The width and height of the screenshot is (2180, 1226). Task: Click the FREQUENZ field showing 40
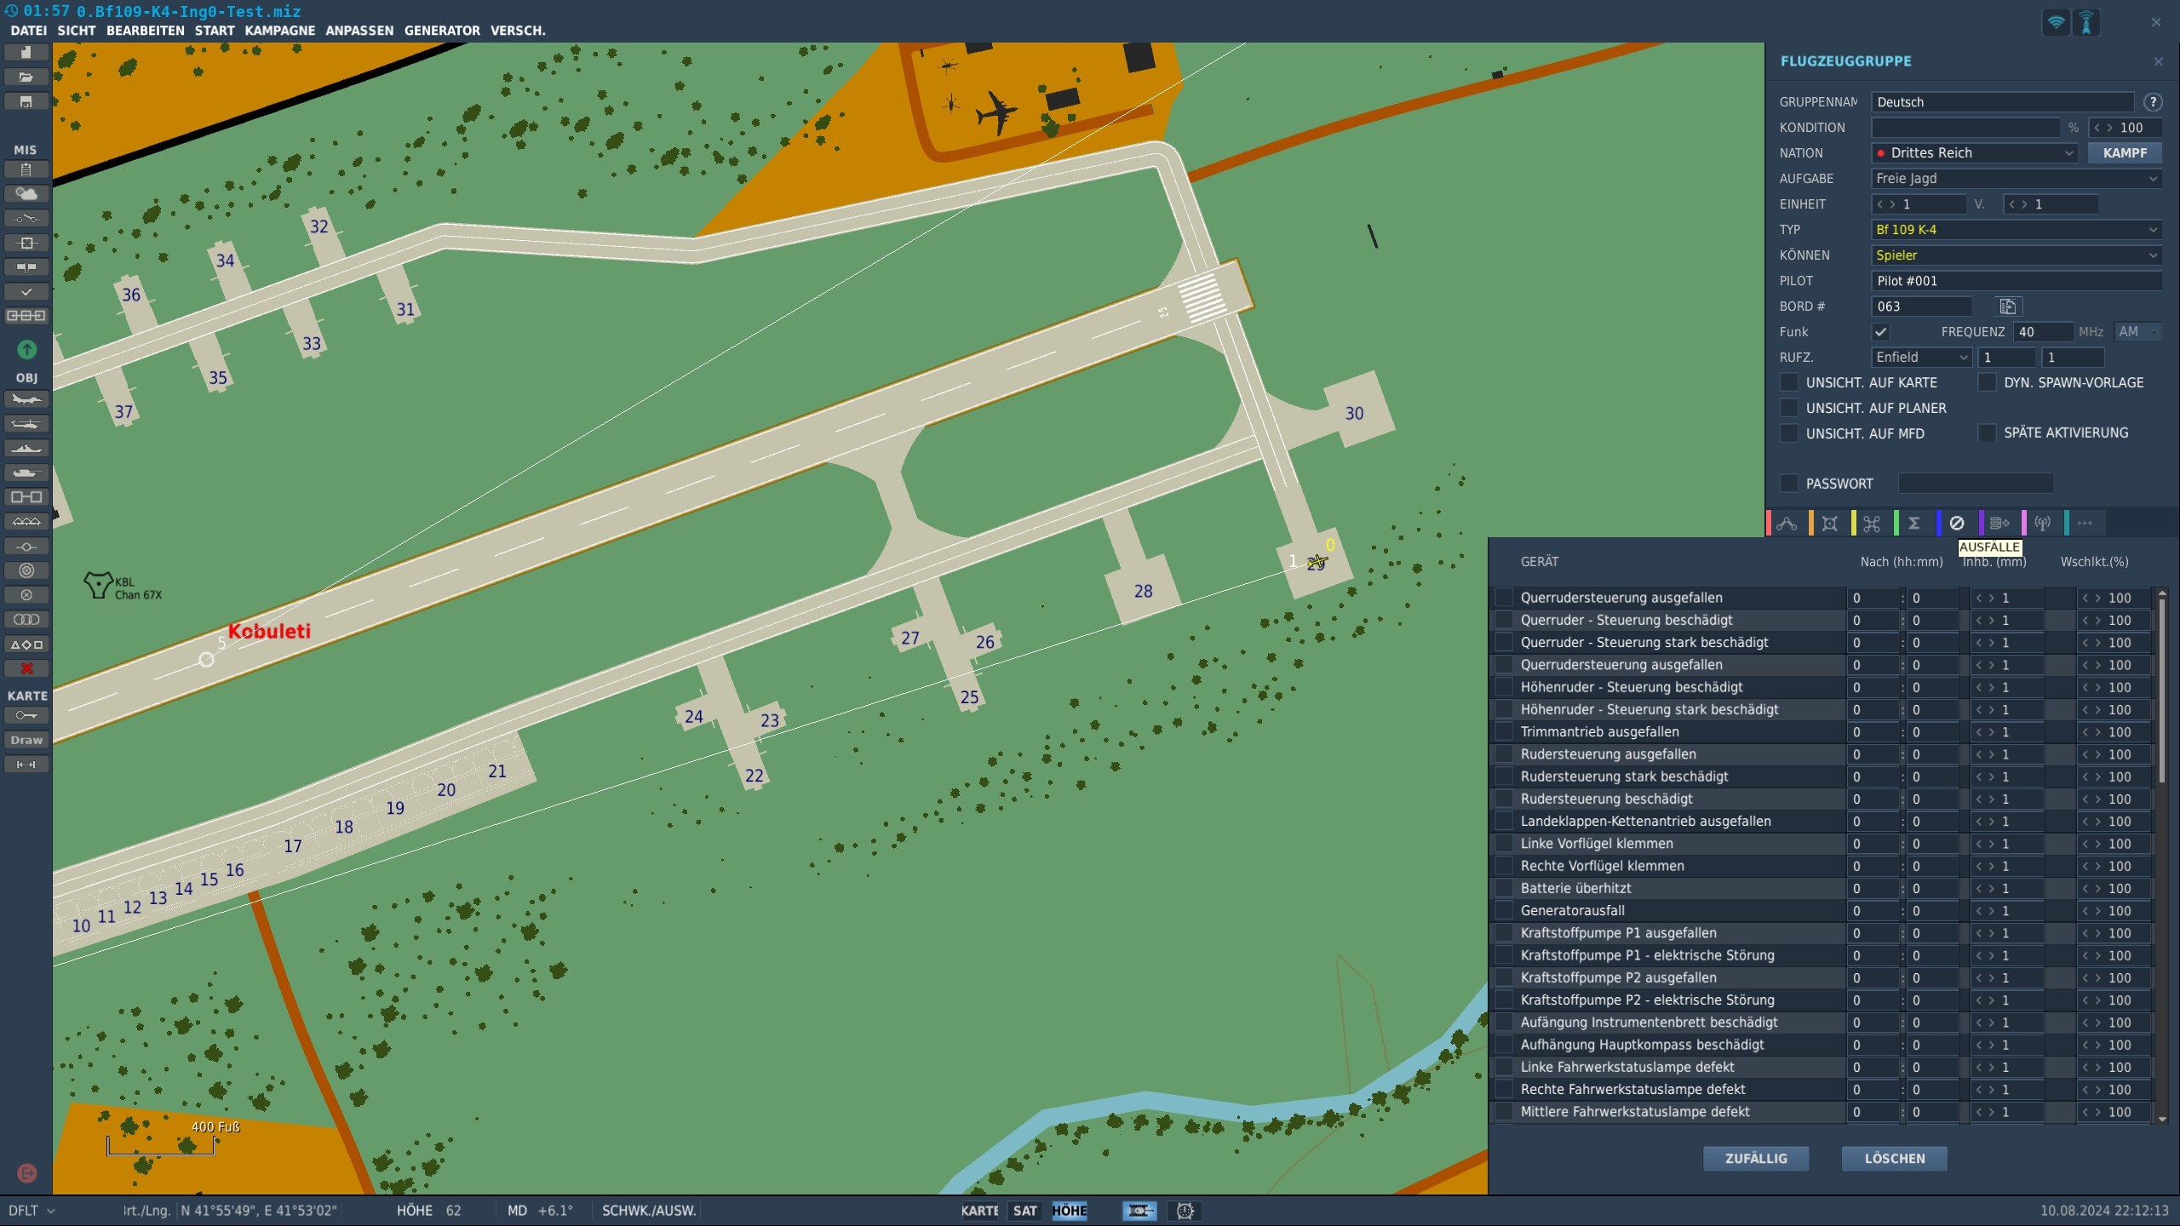click(2043, 332)
